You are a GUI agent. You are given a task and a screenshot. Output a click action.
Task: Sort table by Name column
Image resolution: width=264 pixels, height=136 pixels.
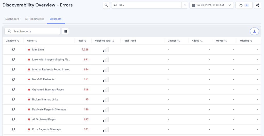[32, 41]
